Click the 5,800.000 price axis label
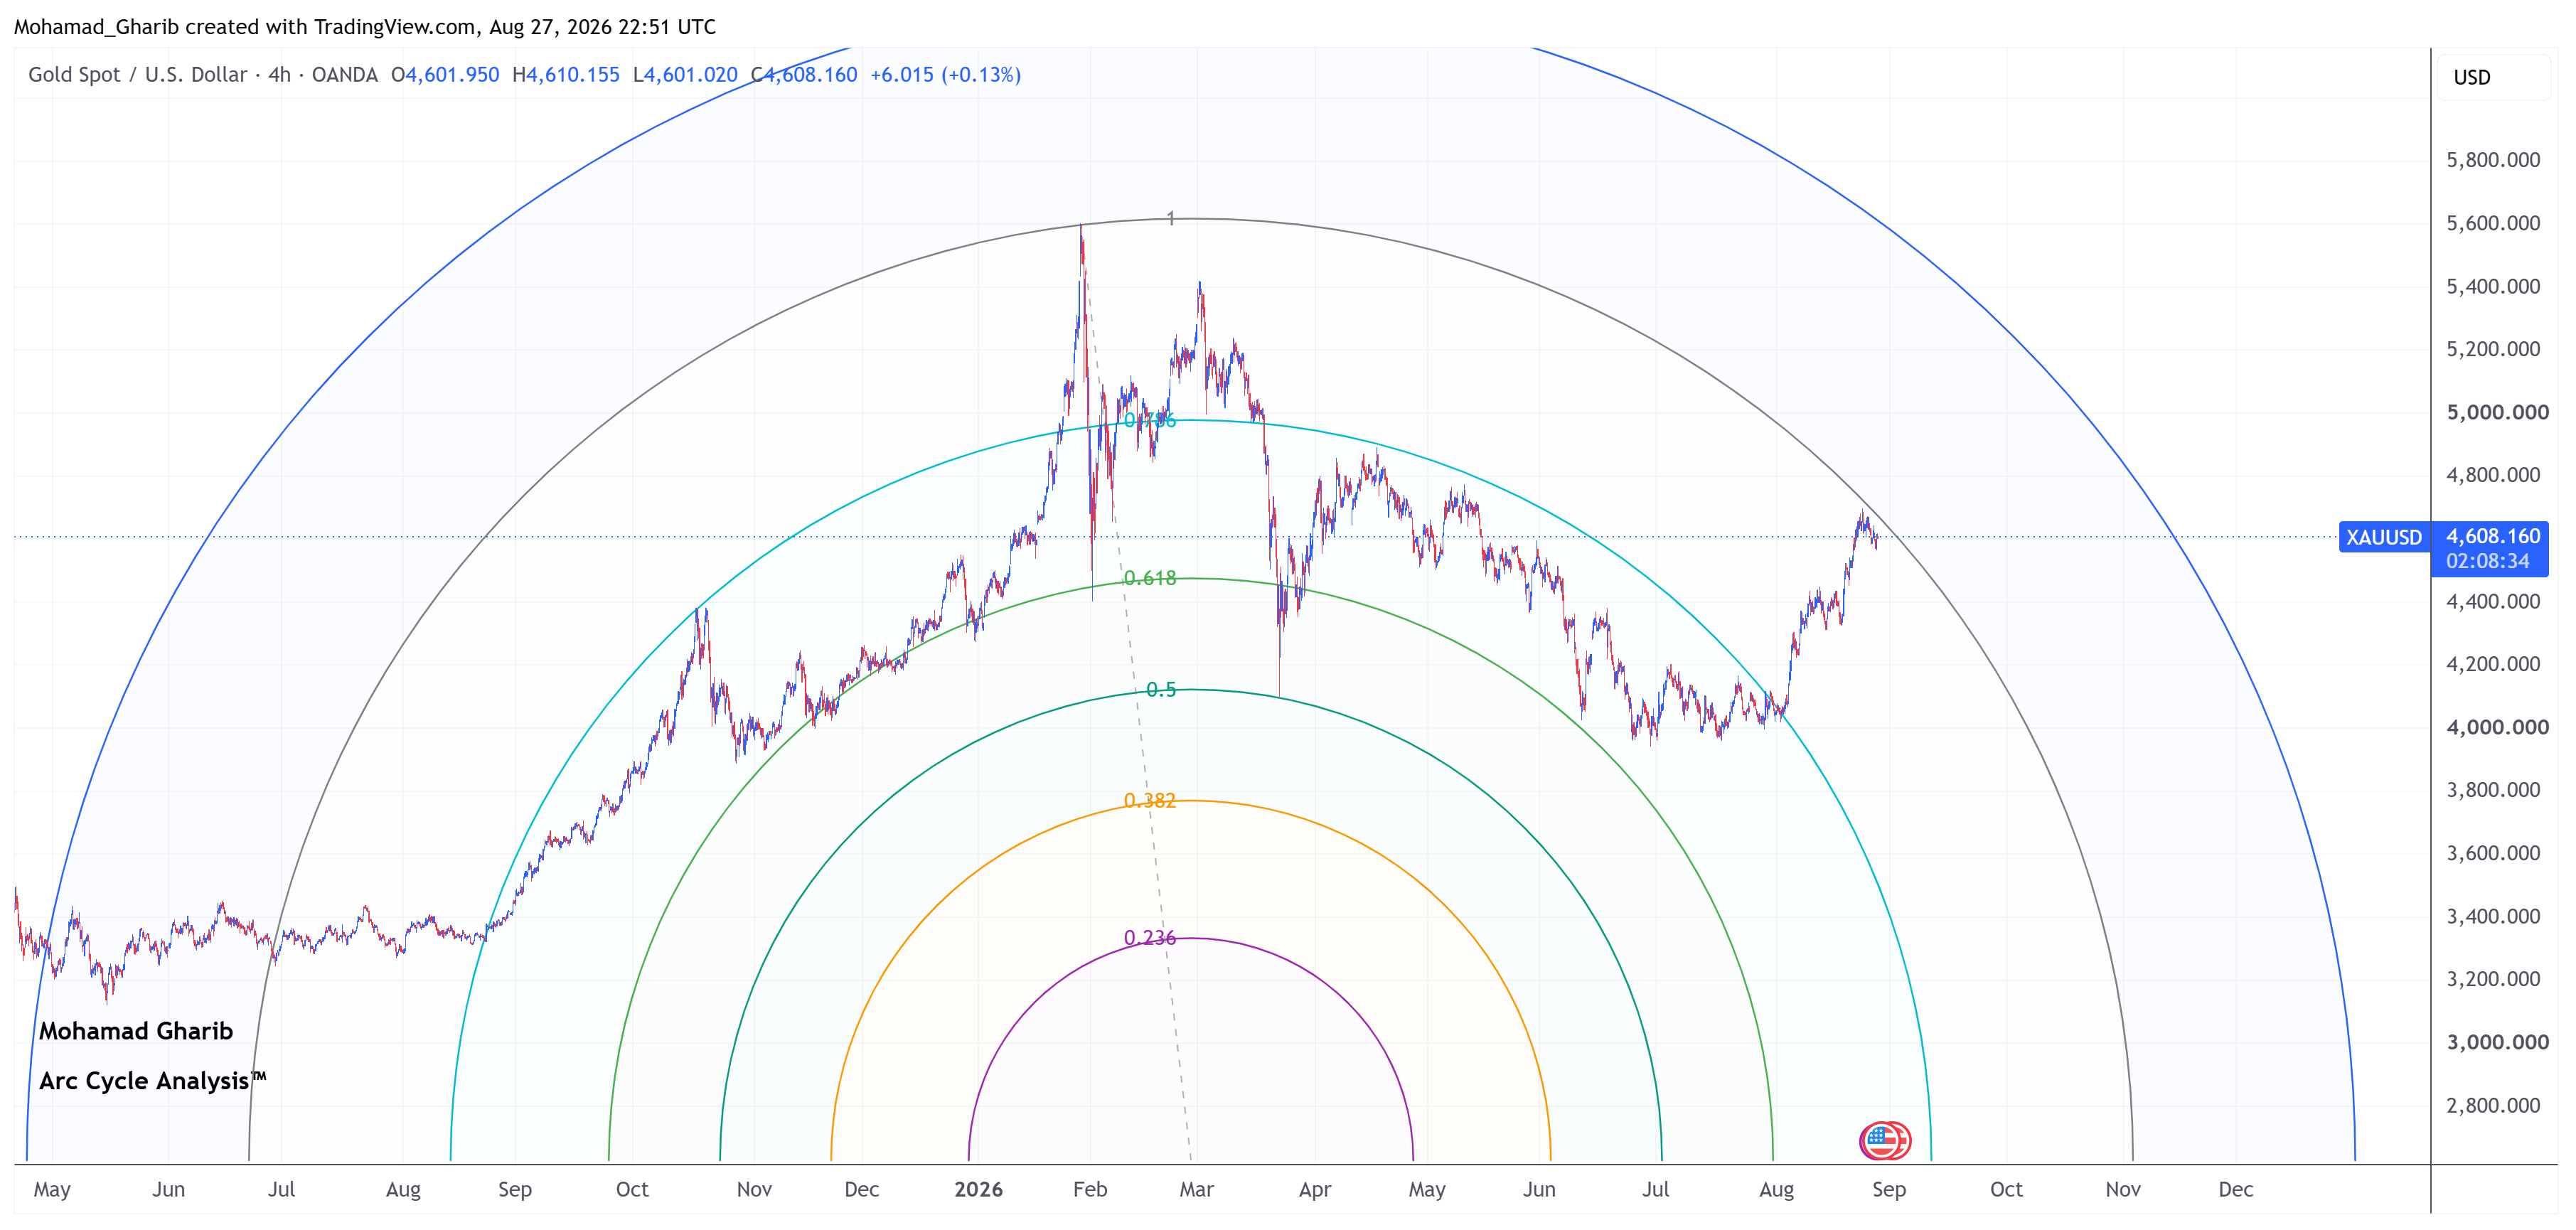This screenshot has width=2576, height=1230. coord(2493,160)
